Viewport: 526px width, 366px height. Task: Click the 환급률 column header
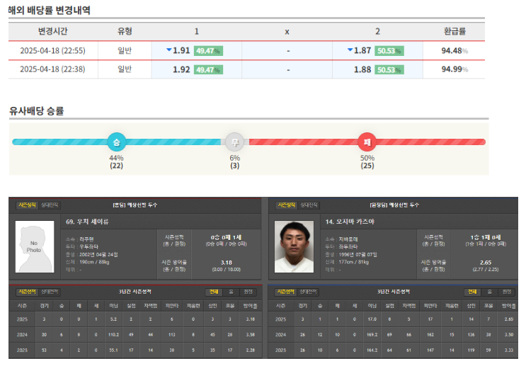tap(454, 32)
